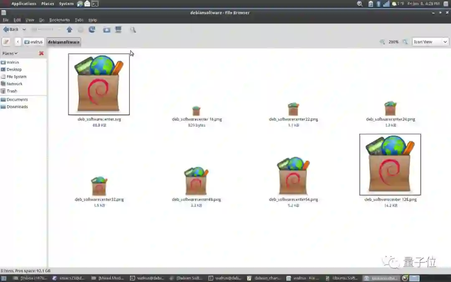This screenshot has width=451, height=282.
Task: Open the Tabs menu
Action: coord(79,20)
